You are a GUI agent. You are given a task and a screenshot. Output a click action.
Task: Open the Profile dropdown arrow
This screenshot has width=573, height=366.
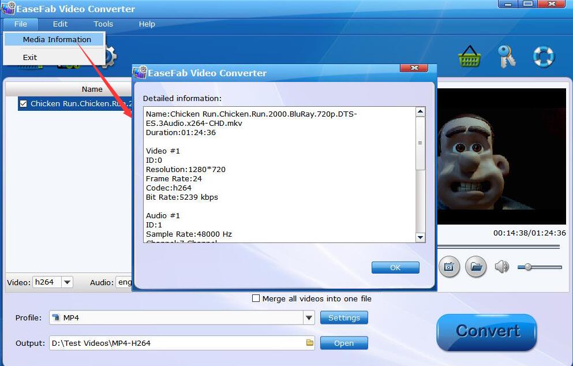click(x=309, y=318)
